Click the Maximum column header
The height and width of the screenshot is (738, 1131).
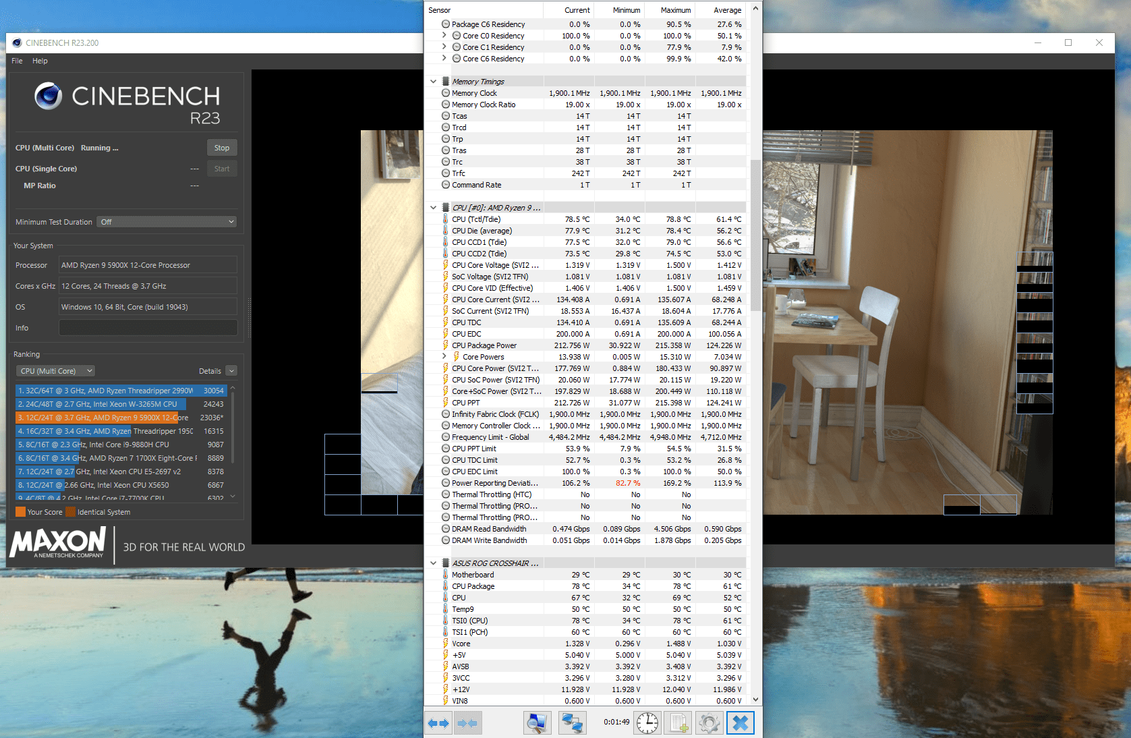(670, 10)
